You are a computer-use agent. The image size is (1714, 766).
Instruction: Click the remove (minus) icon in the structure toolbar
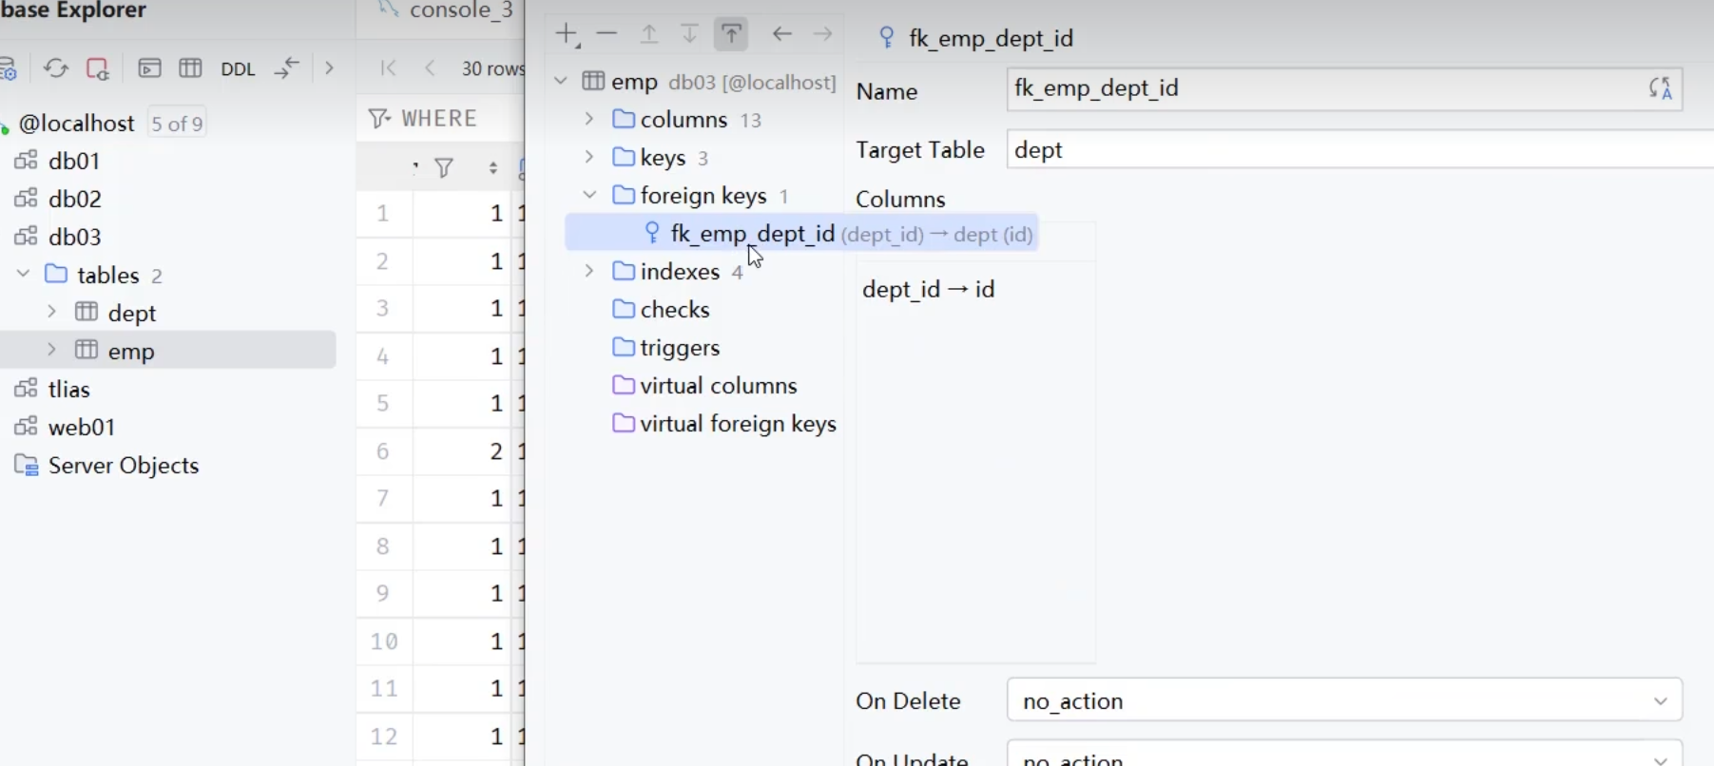pos(607,35)
